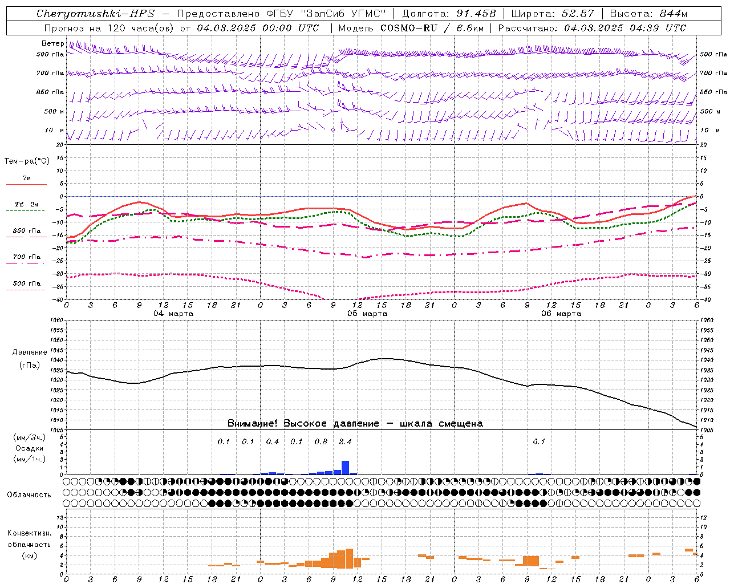The width and height of the screenshot is (730, 584).
Task: Click the 2.4 precipitation total value
Action: [345, 441]
